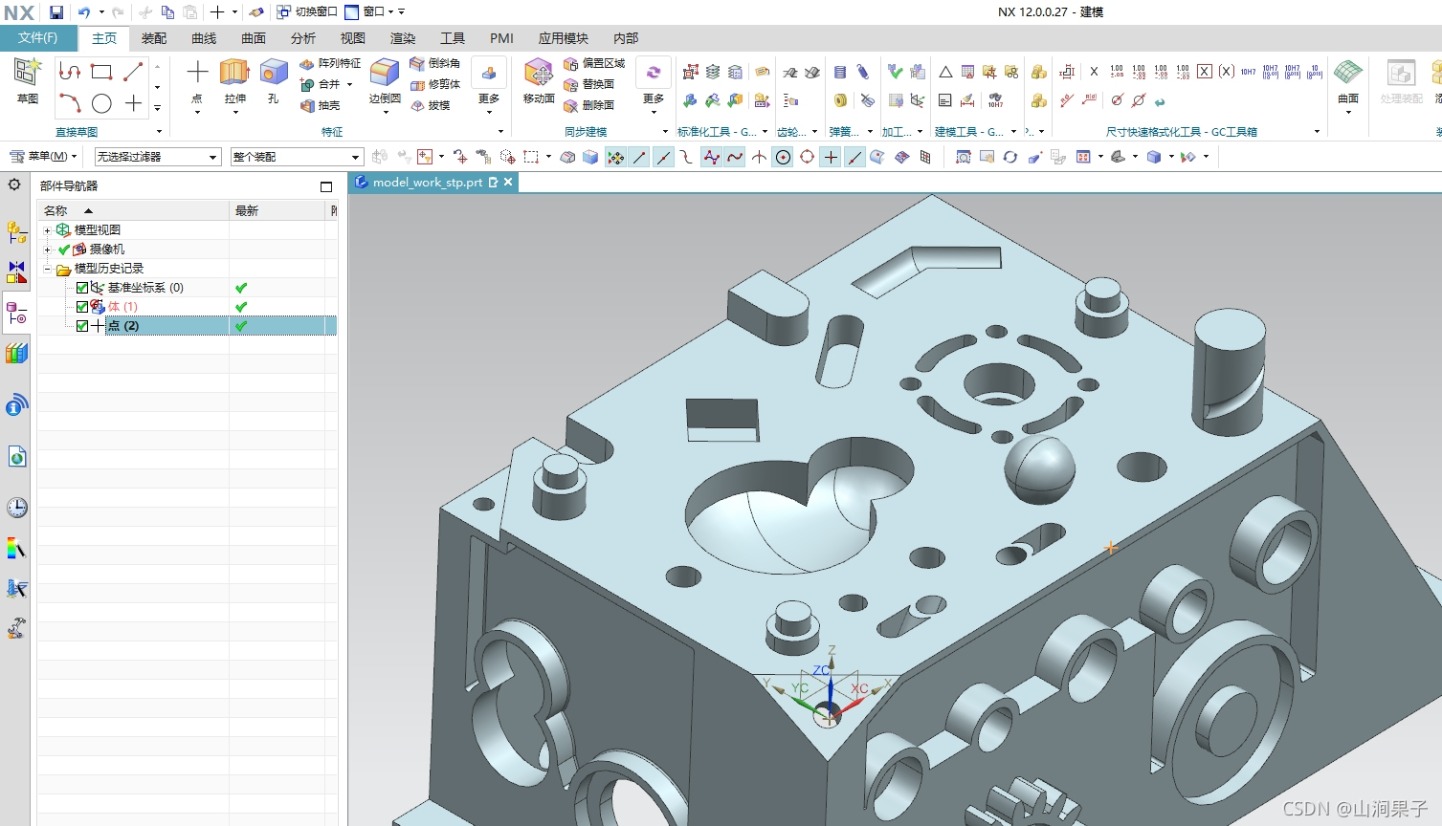This screenshot has width=1442, height=826.
Task: Toggle visibility checkbox of 基准坐标系 (0)
Action: (x=82, y=288)
